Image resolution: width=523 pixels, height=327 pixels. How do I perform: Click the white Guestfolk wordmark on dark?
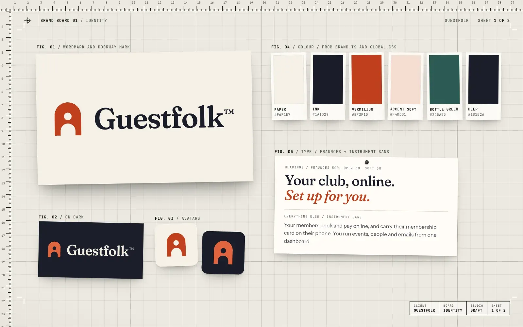(98, 250)
